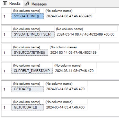The image size is (119, 118).
Task: Select the GETUTCDATE() cell
Action: (x=28, y=107)
